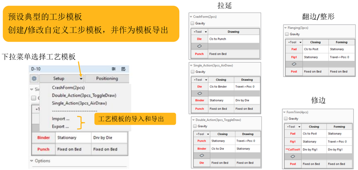Collapse the Double_Action(3pcs_ToggleDraw) section arrow
This screenshot has height=170, width=358.
click(193, 120)
